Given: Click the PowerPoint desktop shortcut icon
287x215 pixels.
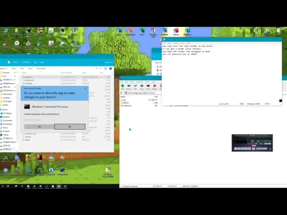Looking at the screenshot, I should coord(131,32).
